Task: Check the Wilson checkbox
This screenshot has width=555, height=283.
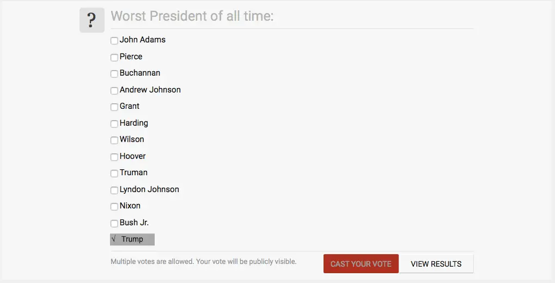Action: (x=114, y=140)
